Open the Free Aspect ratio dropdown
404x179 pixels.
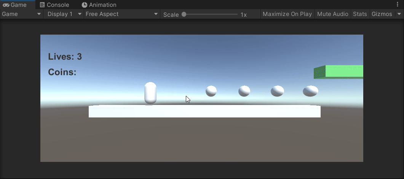click(x=122, y=14)
